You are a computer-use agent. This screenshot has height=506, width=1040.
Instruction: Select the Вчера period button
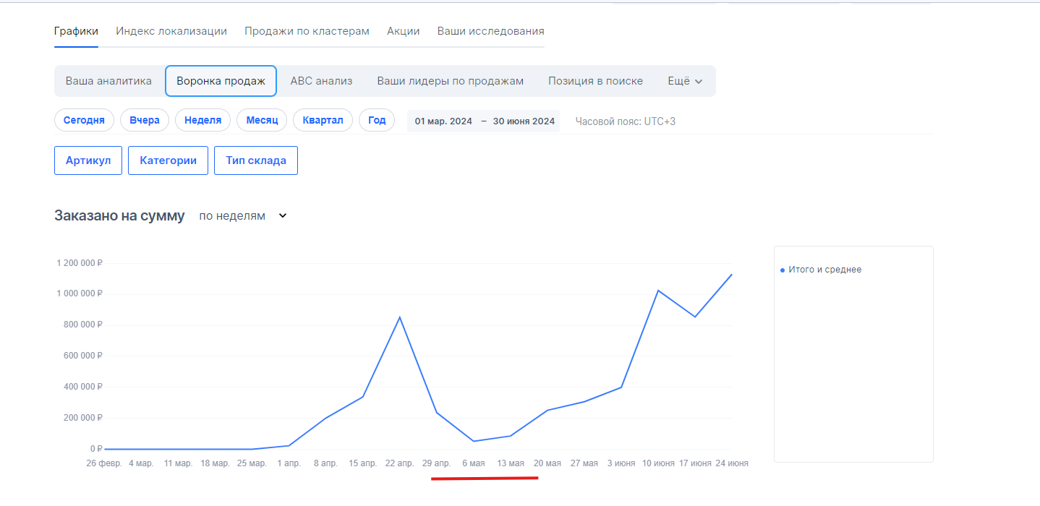[145, 120]
